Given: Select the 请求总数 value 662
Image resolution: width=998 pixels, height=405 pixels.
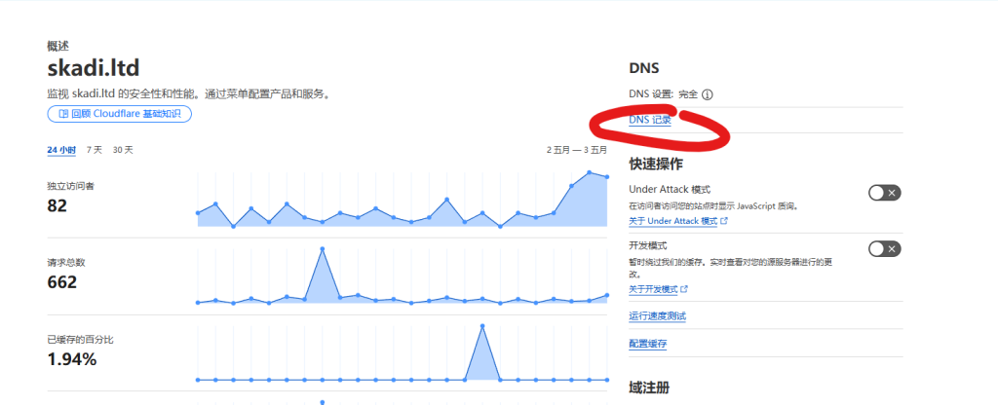Looking at the screenshot, I should pyautogui.click(x=61, y=282).
